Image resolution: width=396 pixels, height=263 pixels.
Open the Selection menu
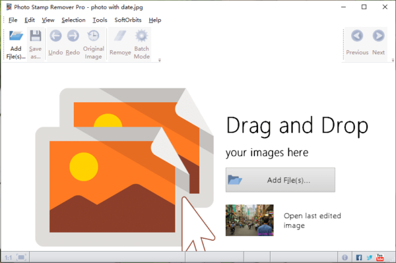[x=73, y=20]
